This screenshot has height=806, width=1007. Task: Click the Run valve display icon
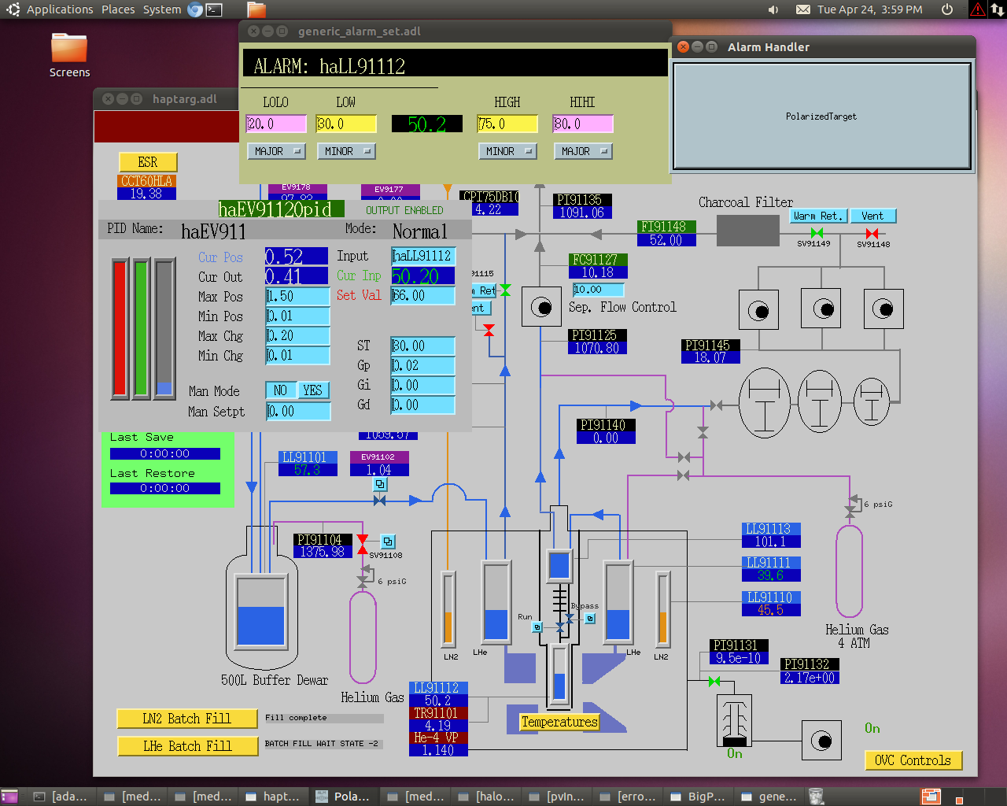pyautogui.click(x=537, y=627)
